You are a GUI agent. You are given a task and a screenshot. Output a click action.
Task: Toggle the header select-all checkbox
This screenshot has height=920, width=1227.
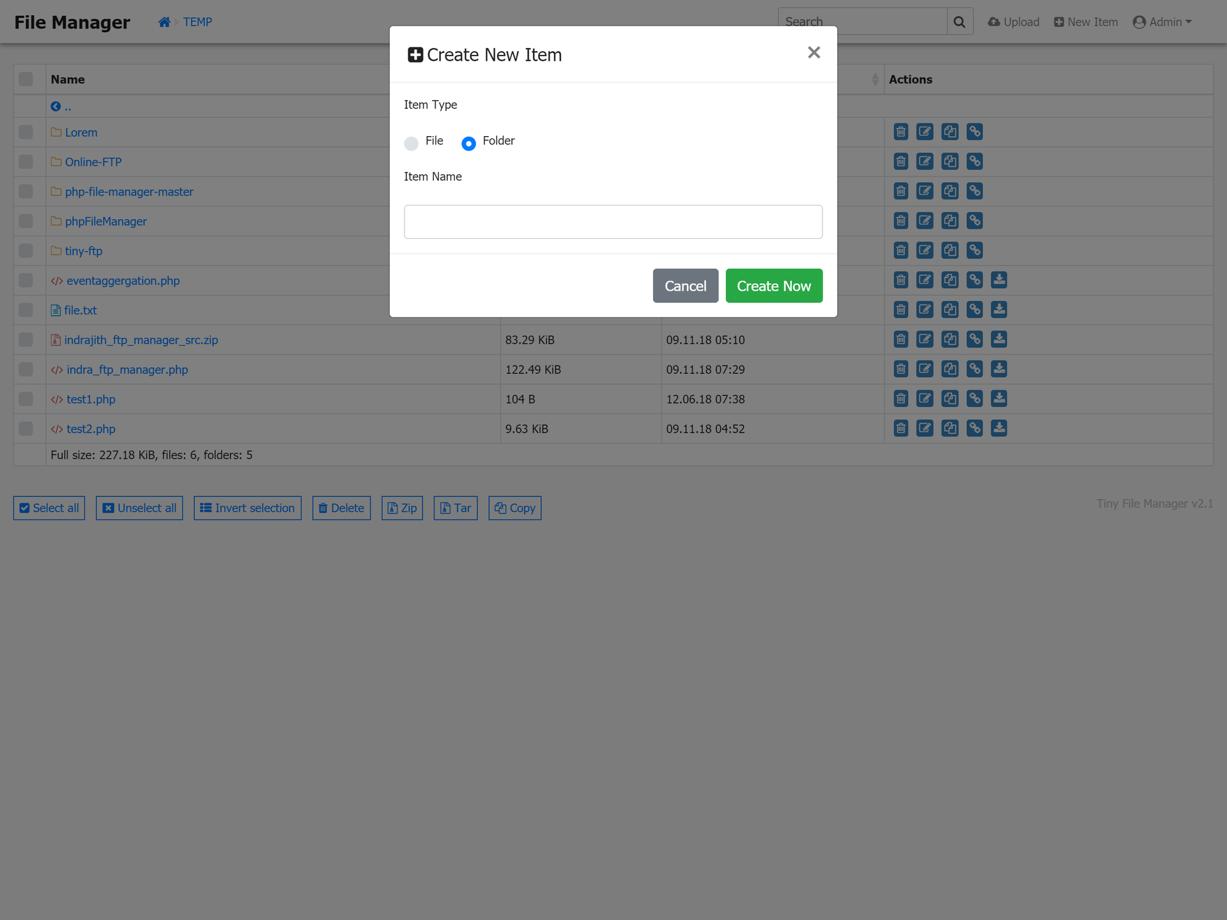[26, 79]
